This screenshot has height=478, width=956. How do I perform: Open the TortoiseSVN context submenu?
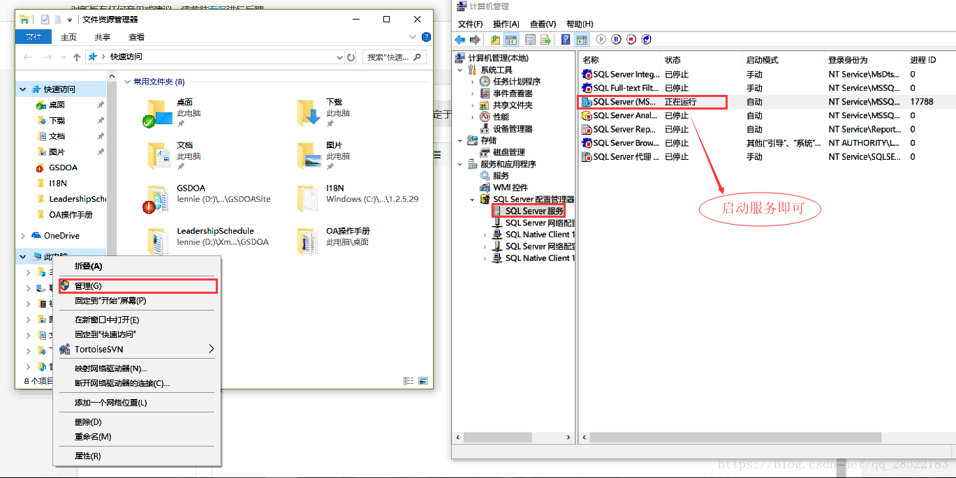click(x=137, y=349)
